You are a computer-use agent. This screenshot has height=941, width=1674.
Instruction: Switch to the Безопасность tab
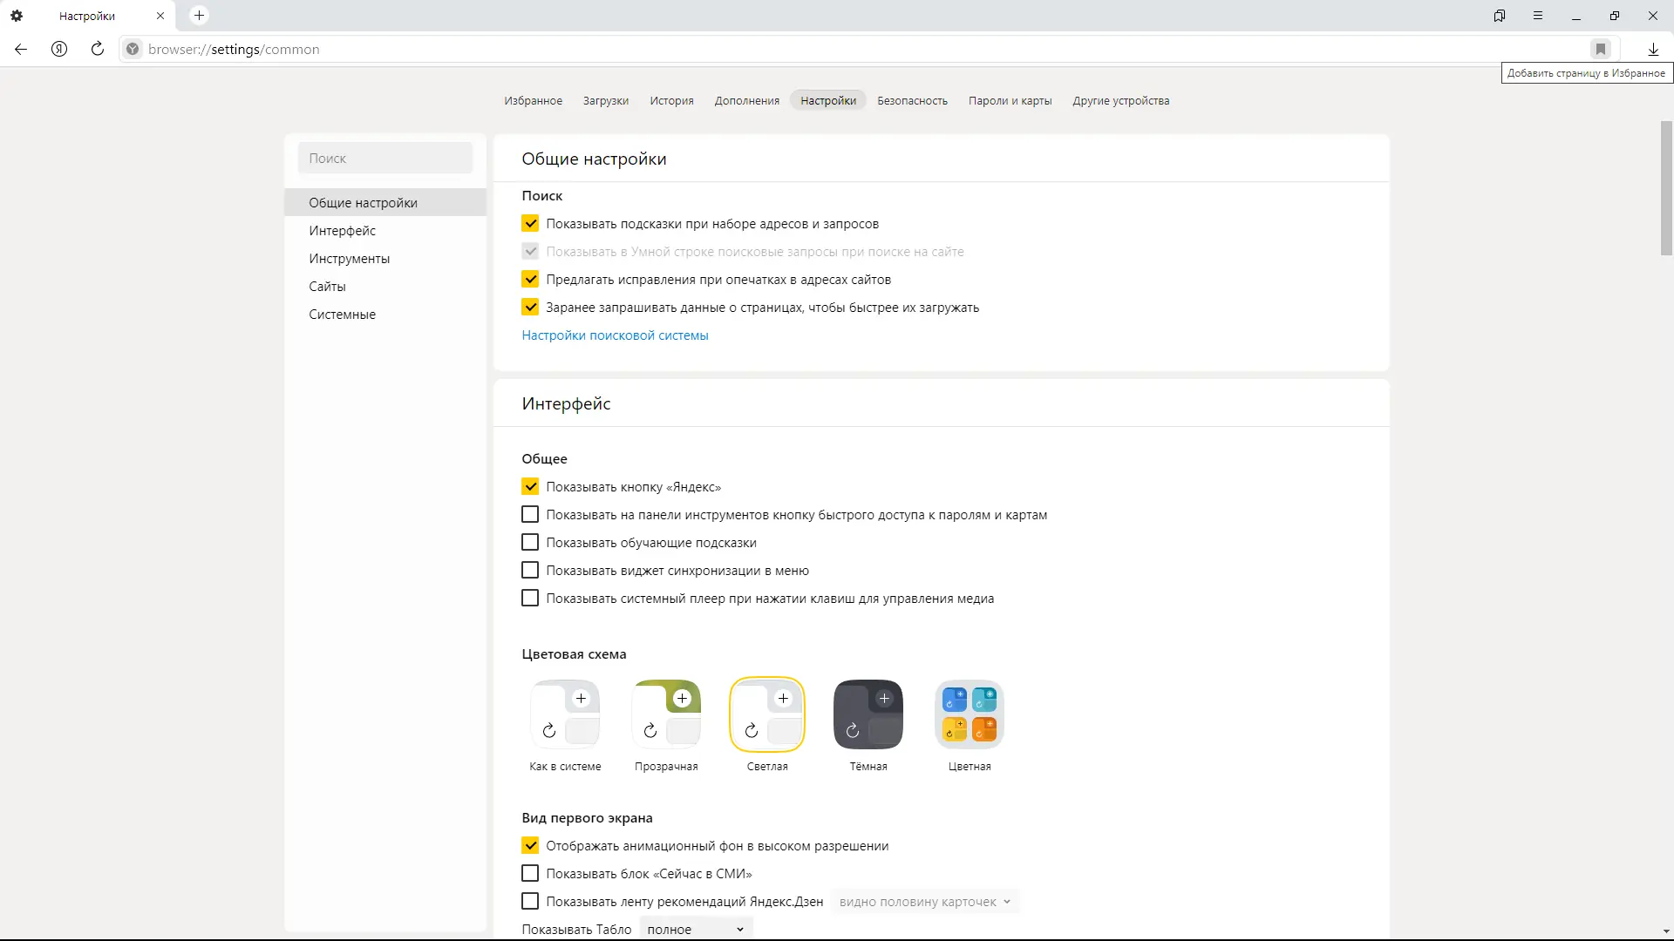tap(912, 101)
